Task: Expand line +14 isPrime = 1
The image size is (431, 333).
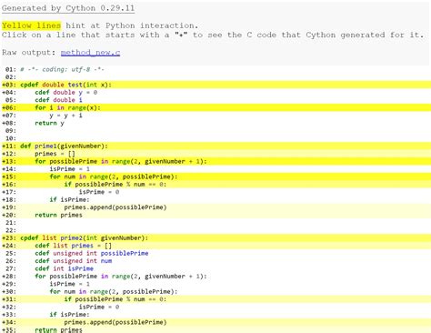Action: [215, 169]
